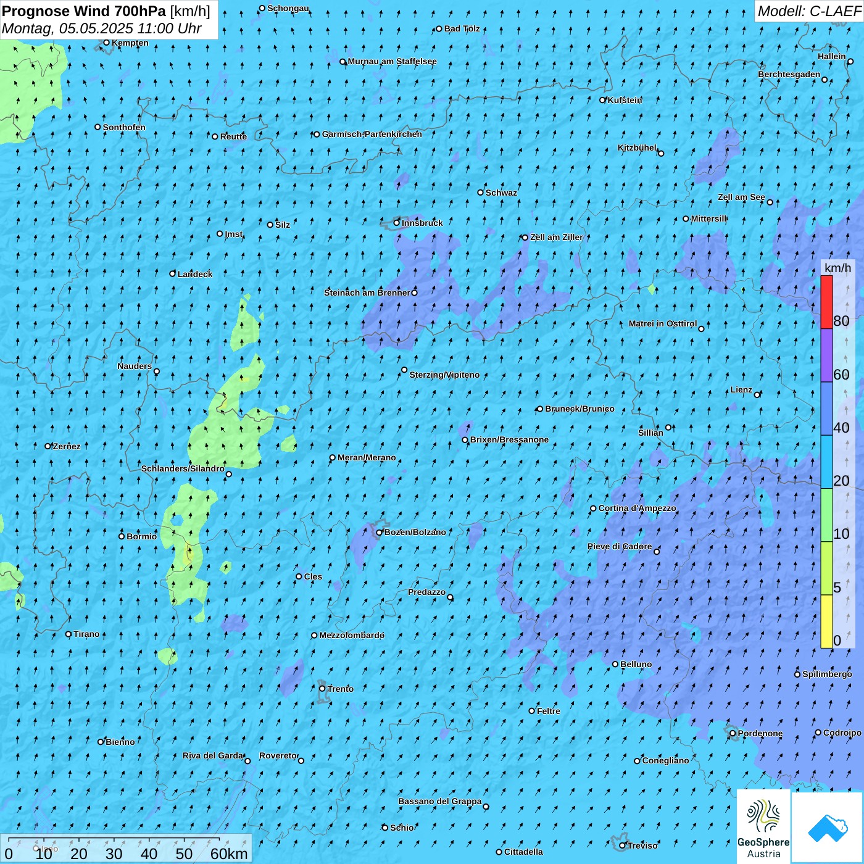This screenshot has width=864, height=864.
Task: Click the Belluno city marker
Action: coord(615,664)
